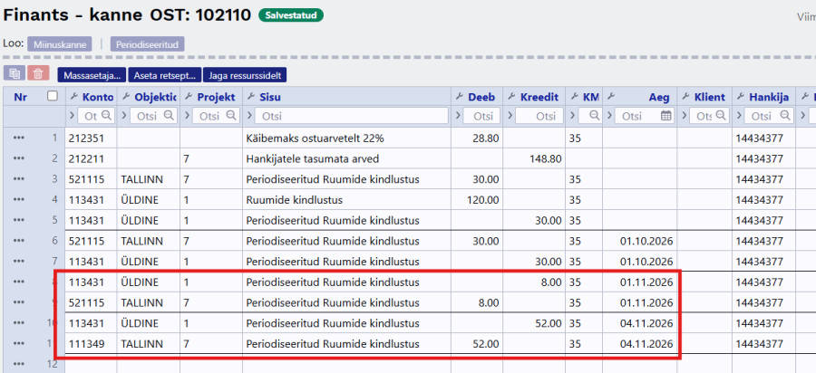Image resolution: width=816 pixels, height=373 pixels.
Task: Open wrench settings for Objekt column
Action: coord(125,97)
